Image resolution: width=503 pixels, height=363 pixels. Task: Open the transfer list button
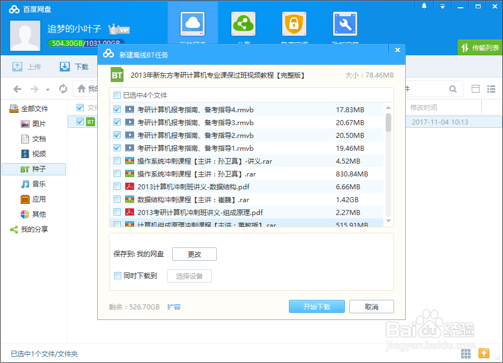pyautogui.click(x=480, y=48)
